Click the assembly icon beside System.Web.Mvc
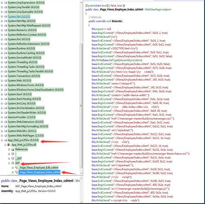205x204 pixels. click(6, 131)
